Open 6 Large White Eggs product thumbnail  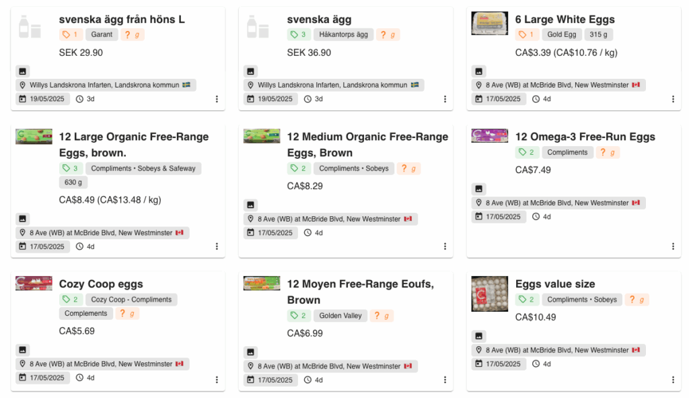click(x=490, y=24)
